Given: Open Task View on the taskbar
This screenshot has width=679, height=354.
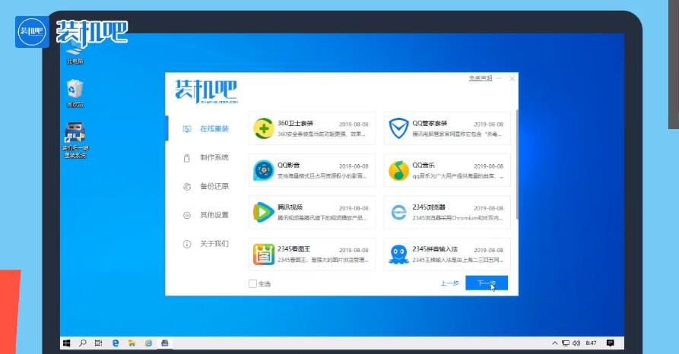Looking at the screenshot, I should pos(99,343).
